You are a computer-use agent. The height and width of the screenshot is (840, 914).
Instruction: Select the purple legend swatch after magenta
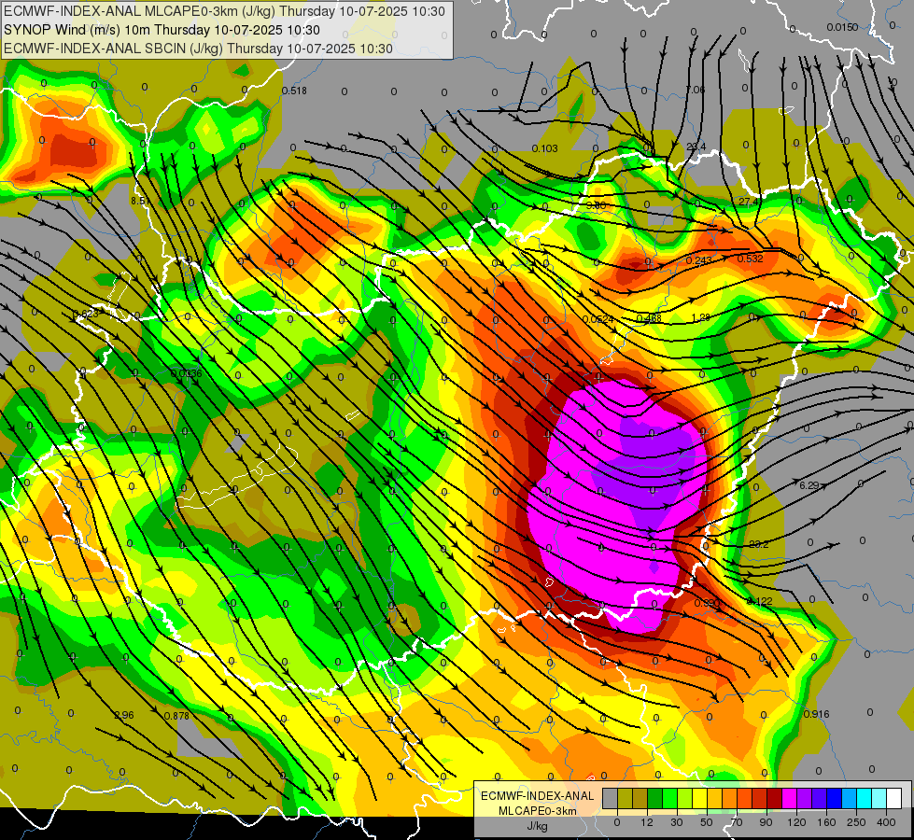pos(805,798)
